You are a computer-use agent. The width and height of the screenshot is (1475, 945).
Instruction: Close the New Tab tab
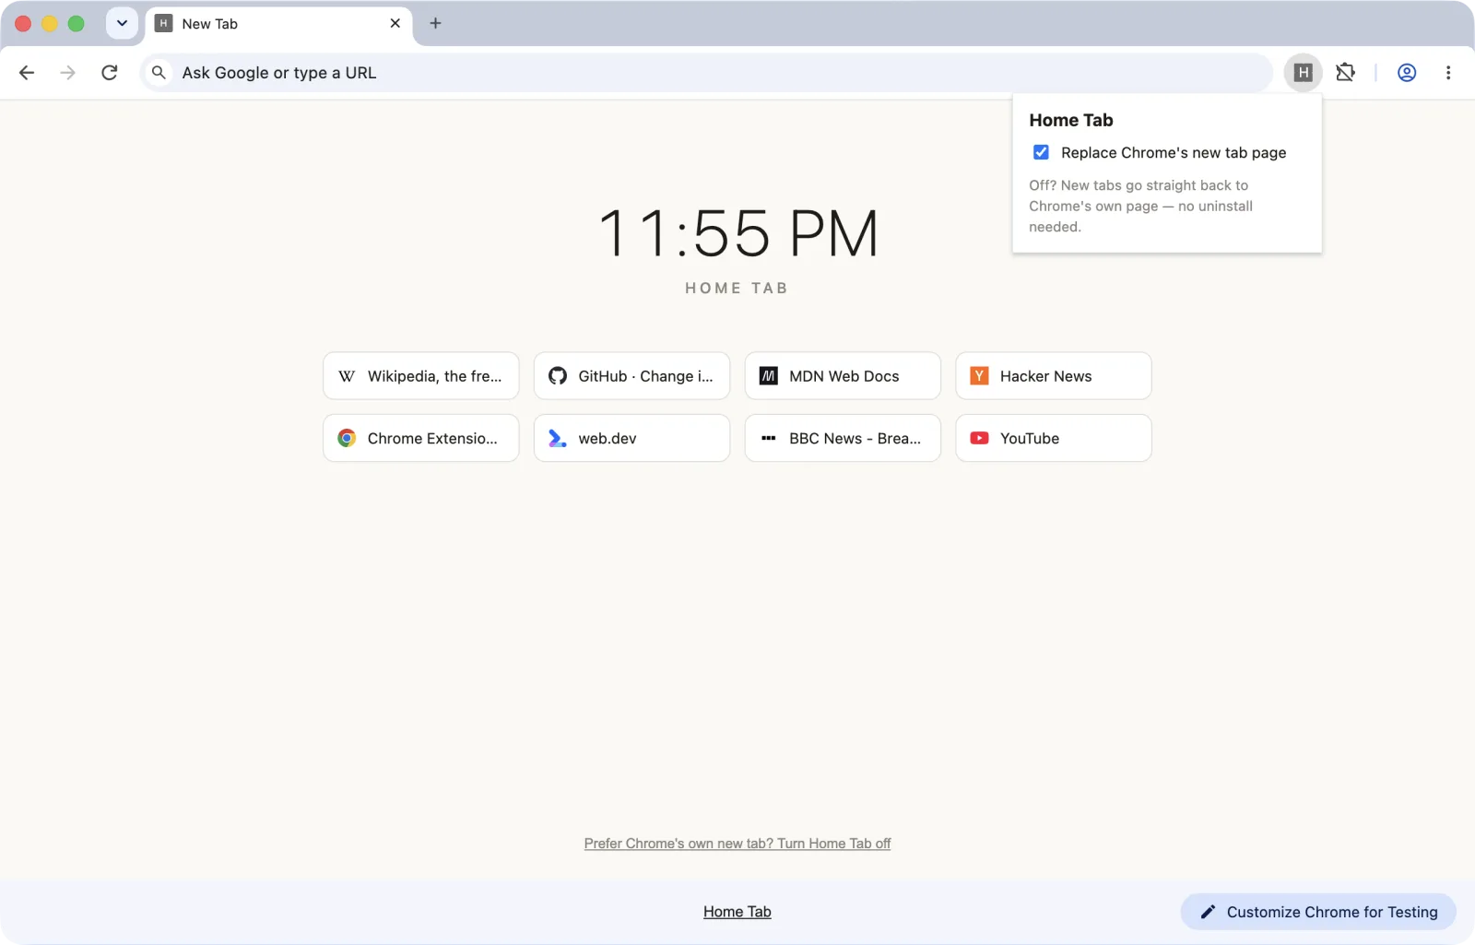395,23
